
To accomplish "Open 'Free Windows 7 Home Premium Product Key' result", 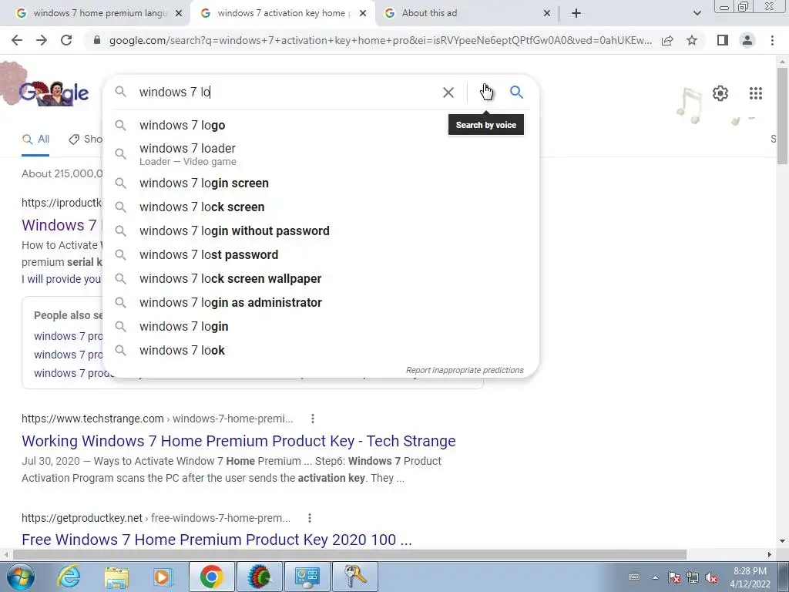I will point(217,540).
